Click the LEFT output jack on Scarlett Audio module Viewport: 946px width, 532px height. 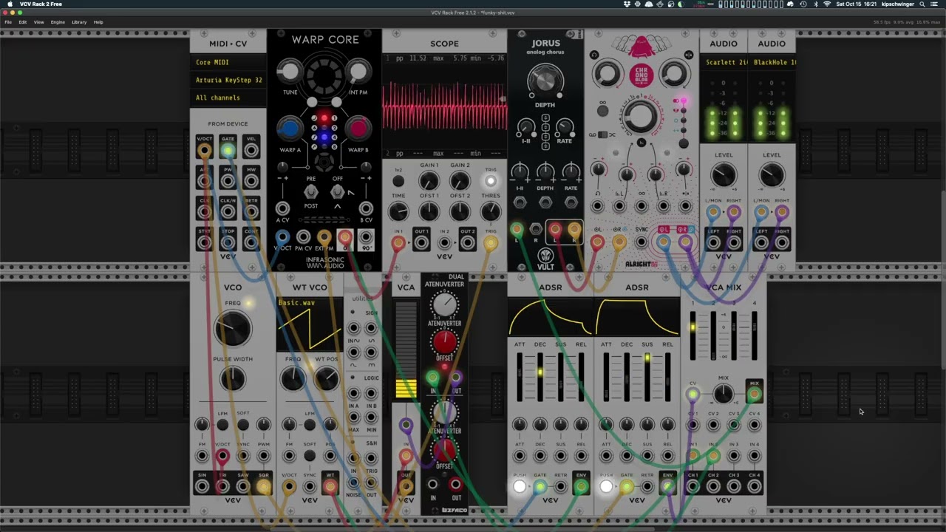click(x=712, y=242)
